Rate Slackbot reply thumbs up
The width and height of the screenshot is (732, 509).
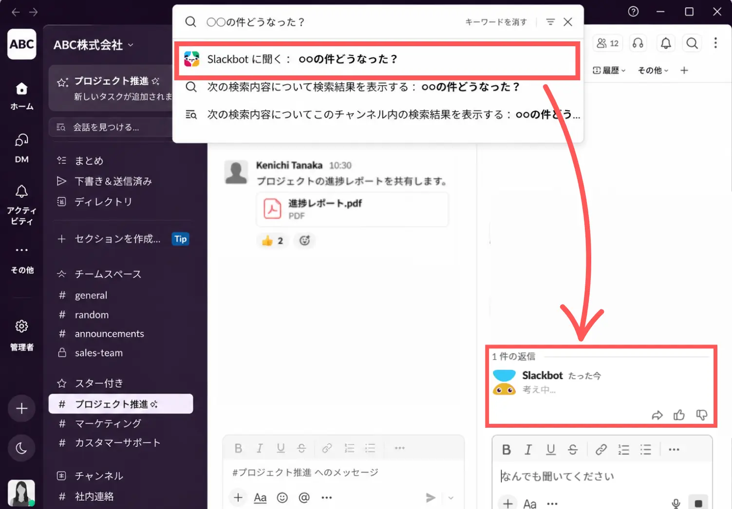coord(679,415)
